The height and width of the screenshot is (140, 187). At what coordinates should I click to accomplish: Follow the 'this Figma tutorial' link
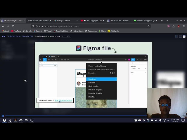tap(63, 100)
